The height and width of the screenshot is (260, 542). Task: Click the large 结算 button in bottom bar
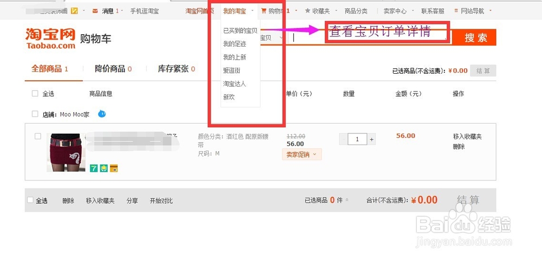[468, 200]
